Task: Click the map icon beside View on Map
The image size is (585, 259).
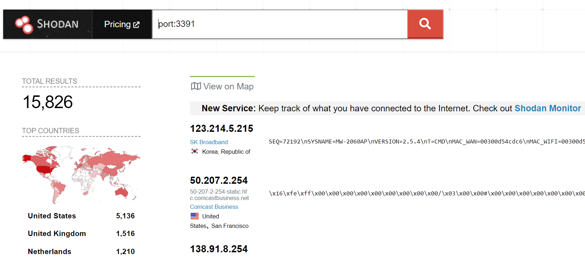Action: tap(196, 86)
